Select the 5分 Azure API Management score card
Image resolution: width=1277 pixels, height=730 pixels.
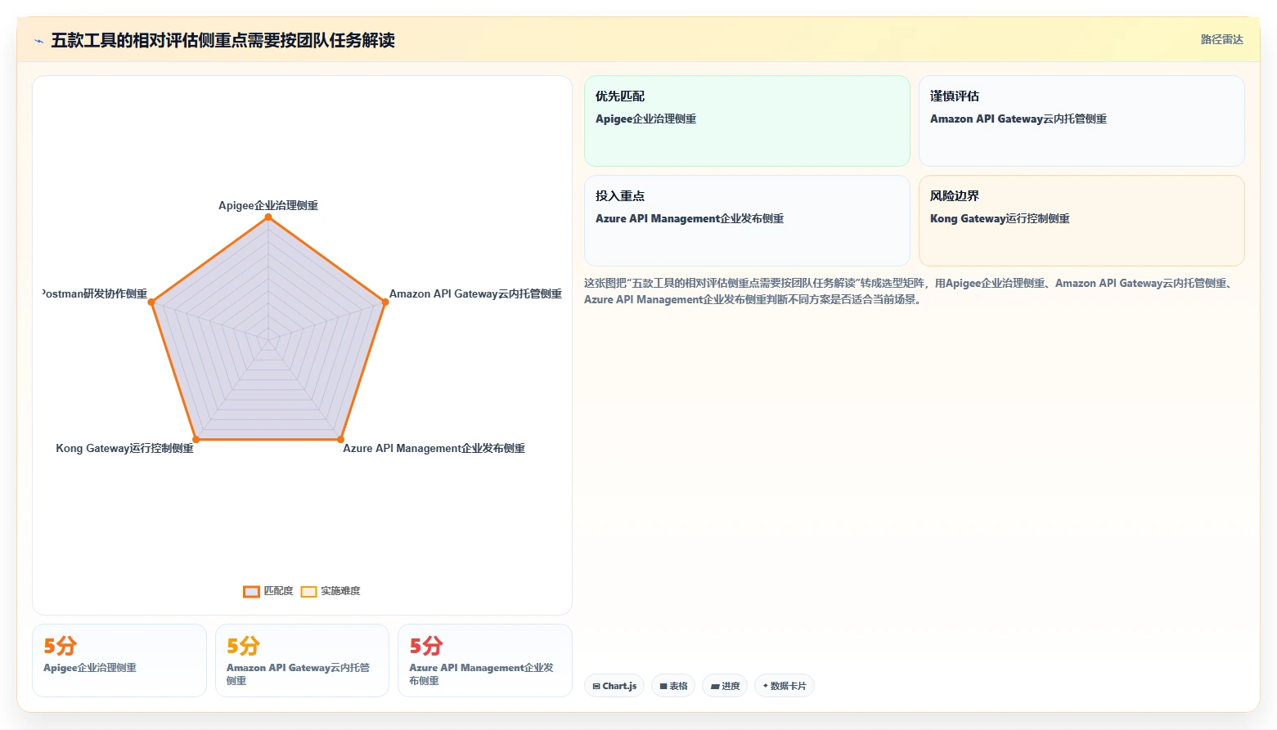[485, 661]
